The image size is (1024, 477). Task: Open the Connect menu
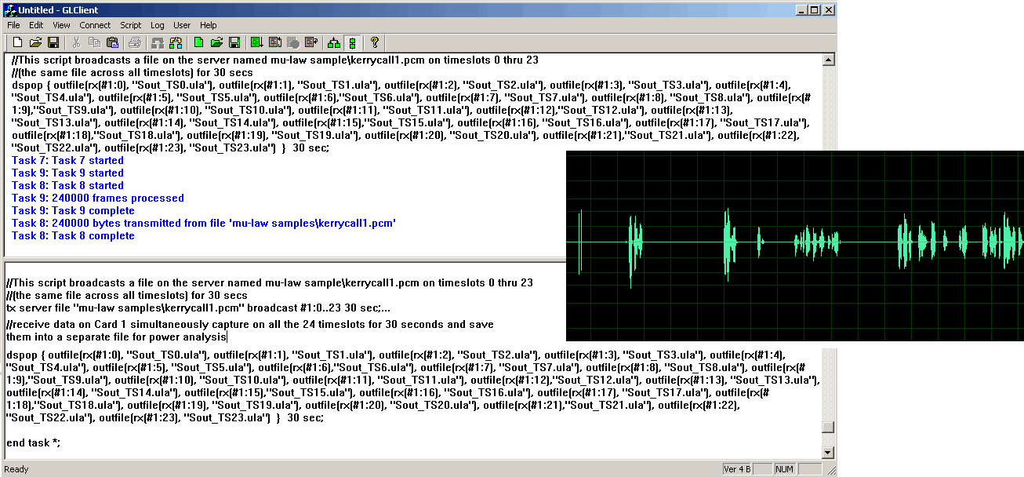click(x=95, y=25)
